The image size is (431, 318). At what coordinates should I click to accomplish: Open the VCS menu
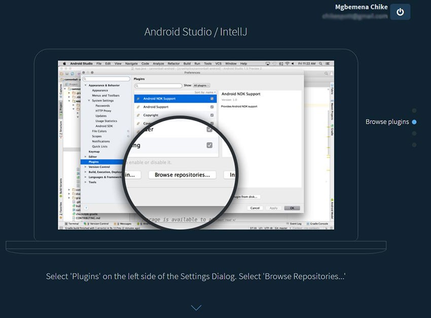218,63
